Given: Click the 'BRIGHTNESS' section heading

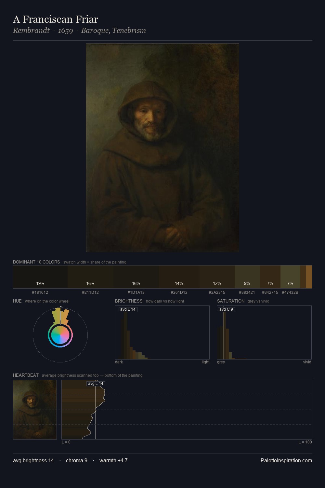Looking at the screenshot, I should point(129,301).
